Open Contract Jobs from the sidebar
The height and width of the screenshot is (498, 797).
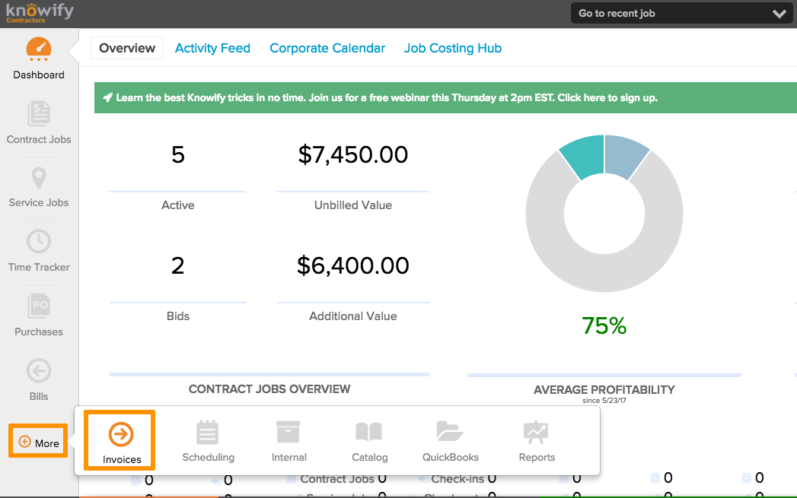(x=39, y=123)
